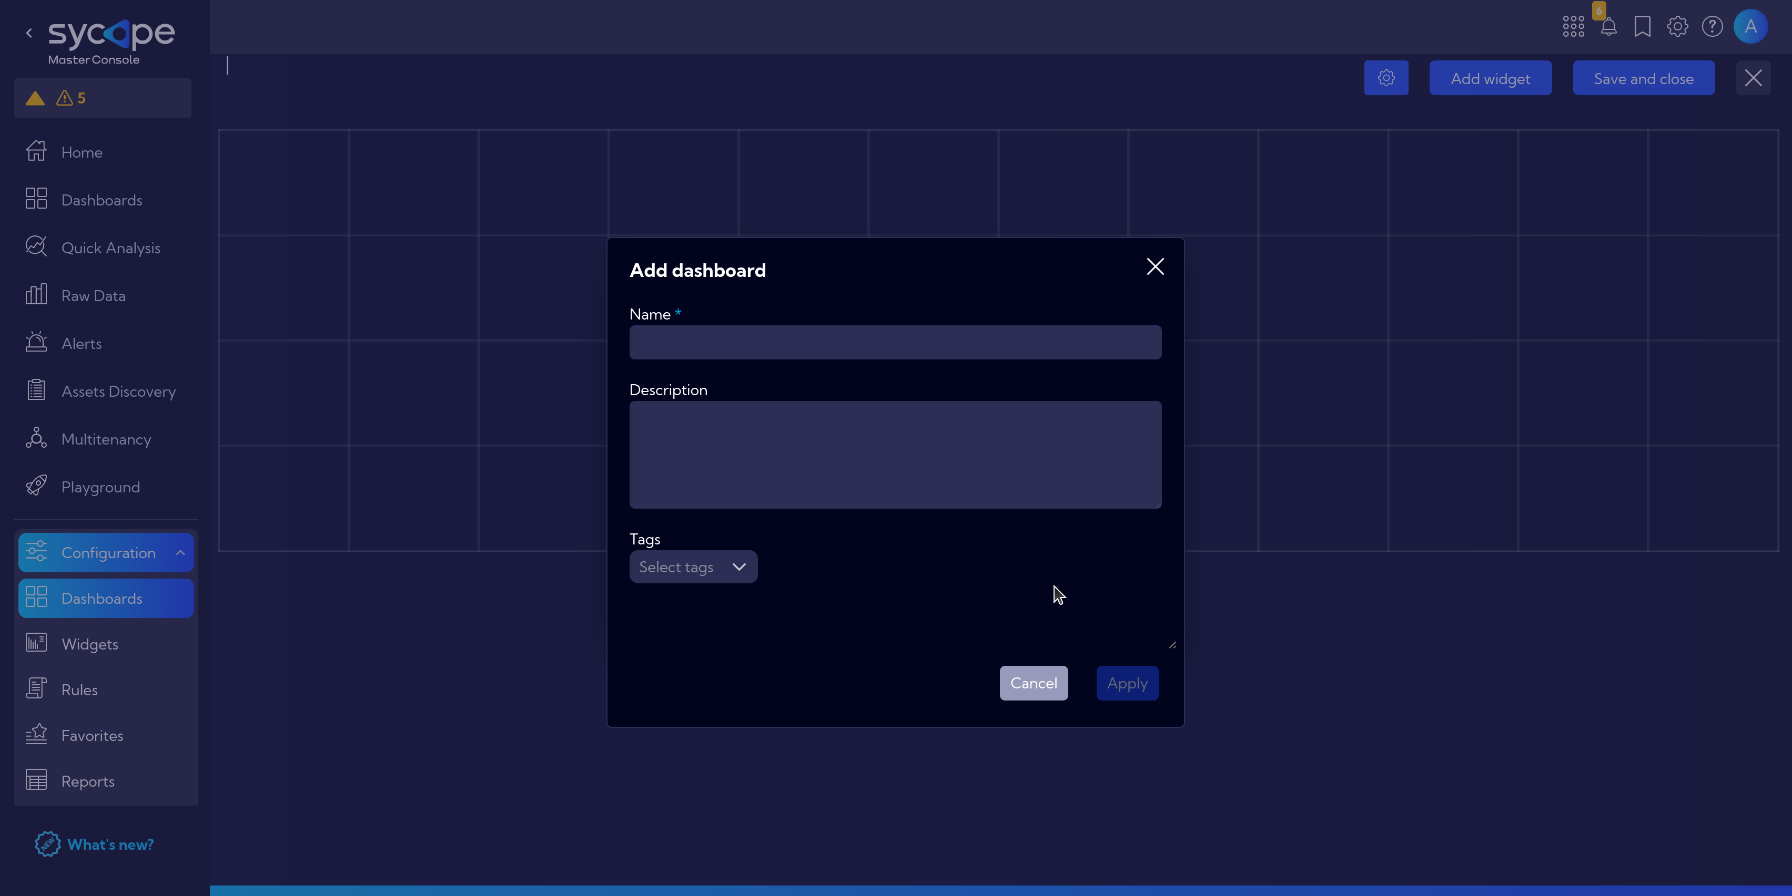Open Quick Analysis in the sidebar
This screenshot has width=1792, height=896.
click(x=110, y=248)
